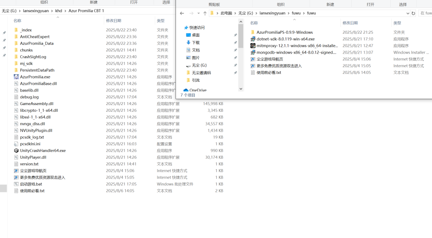Select 更多免费优质资源双击进入 in fuwu window
This screenshot has width=432, height=238.
pyautogui.click(x=279, y=66)
